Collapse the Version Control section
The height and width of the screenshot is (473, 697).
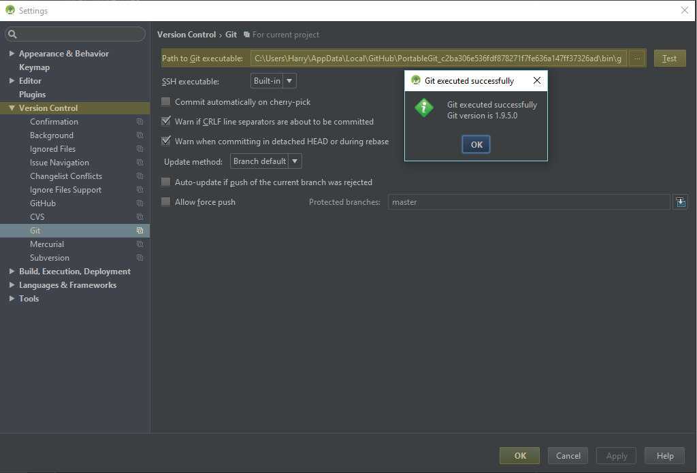[12, 108]
